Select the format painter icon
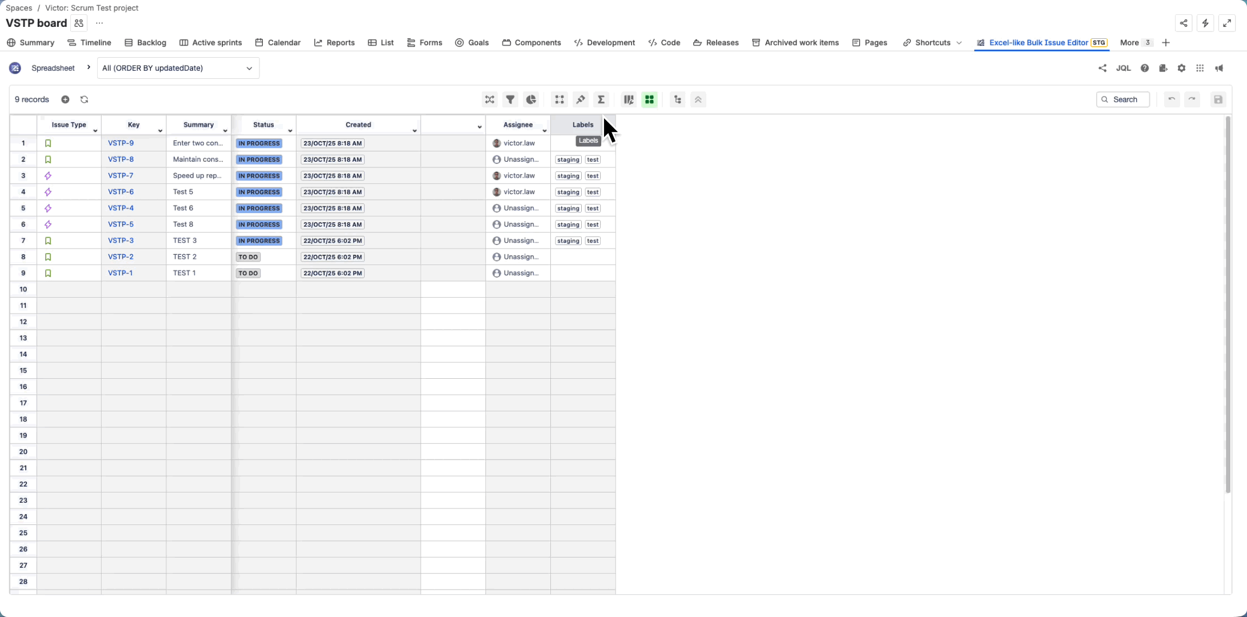1247x617 pixels. point(581,99)
